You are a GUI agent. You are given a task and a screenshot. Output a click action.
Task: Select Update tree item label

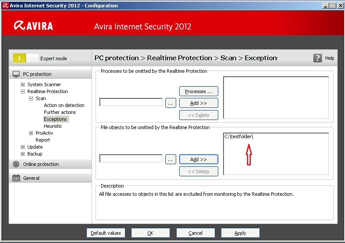pyautogui.click(x=35, y=147)
